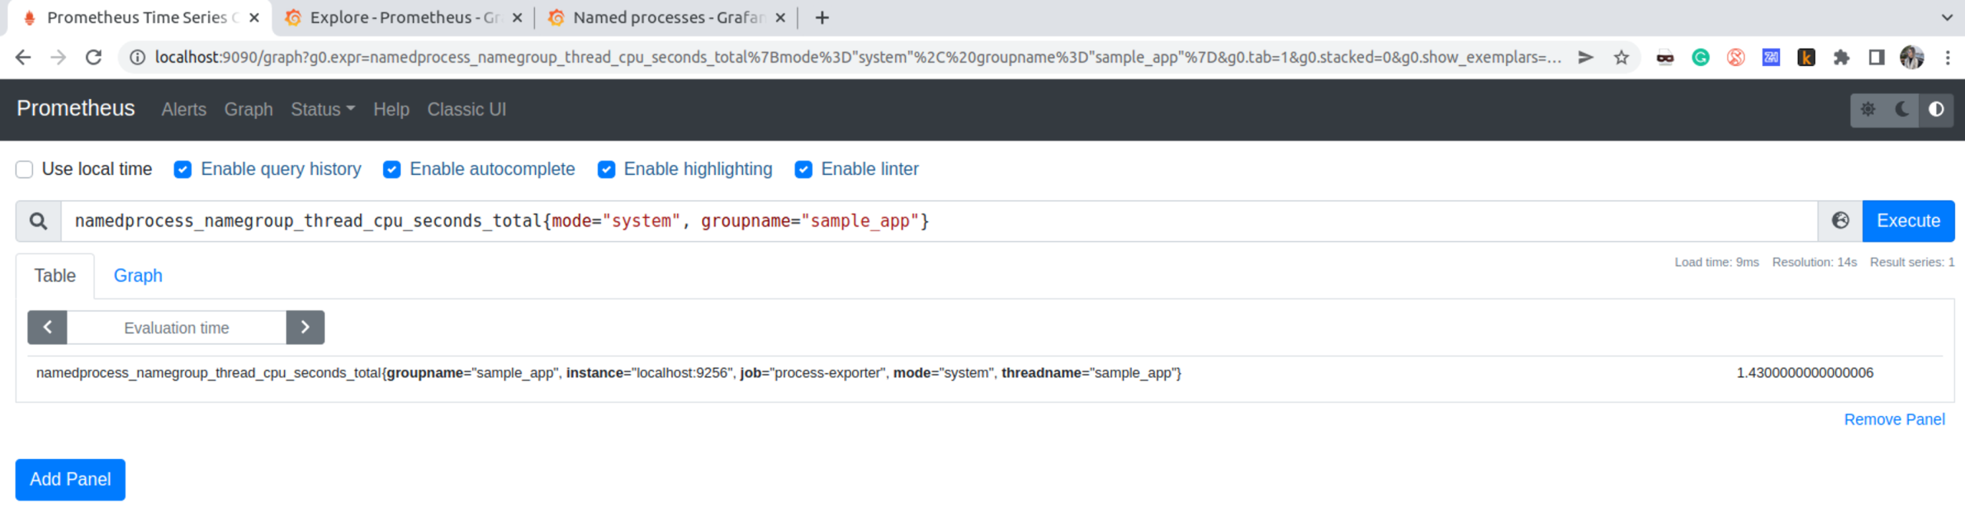Switch to Prometheus dark theme moon icon
1965x525 pixels.
click(x=1901, y=110)
